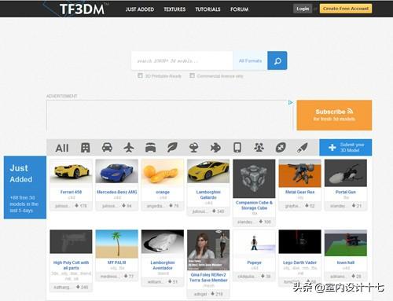Click the Portal Gun title link
393x301 pixels.
pos(346,192)
